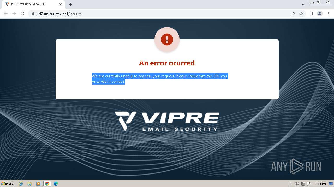
Task: Show hidden system tray icons
Action: (291, 184)
